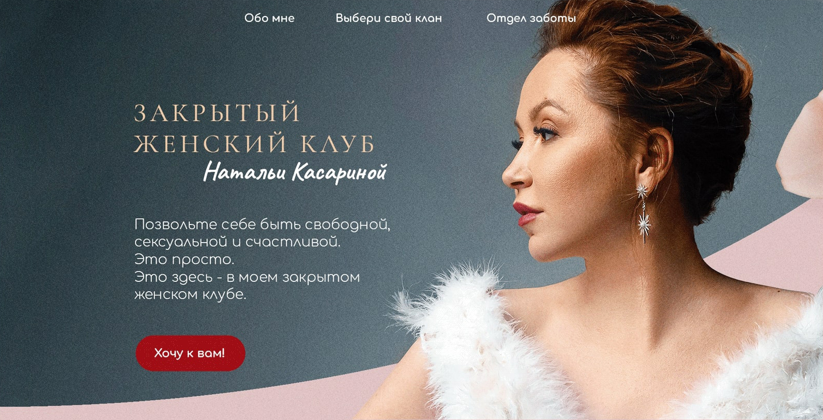Screen dimensions: 823x420
Task: Open "Отдел заботы" navigation link
Action: pos(531,18)
